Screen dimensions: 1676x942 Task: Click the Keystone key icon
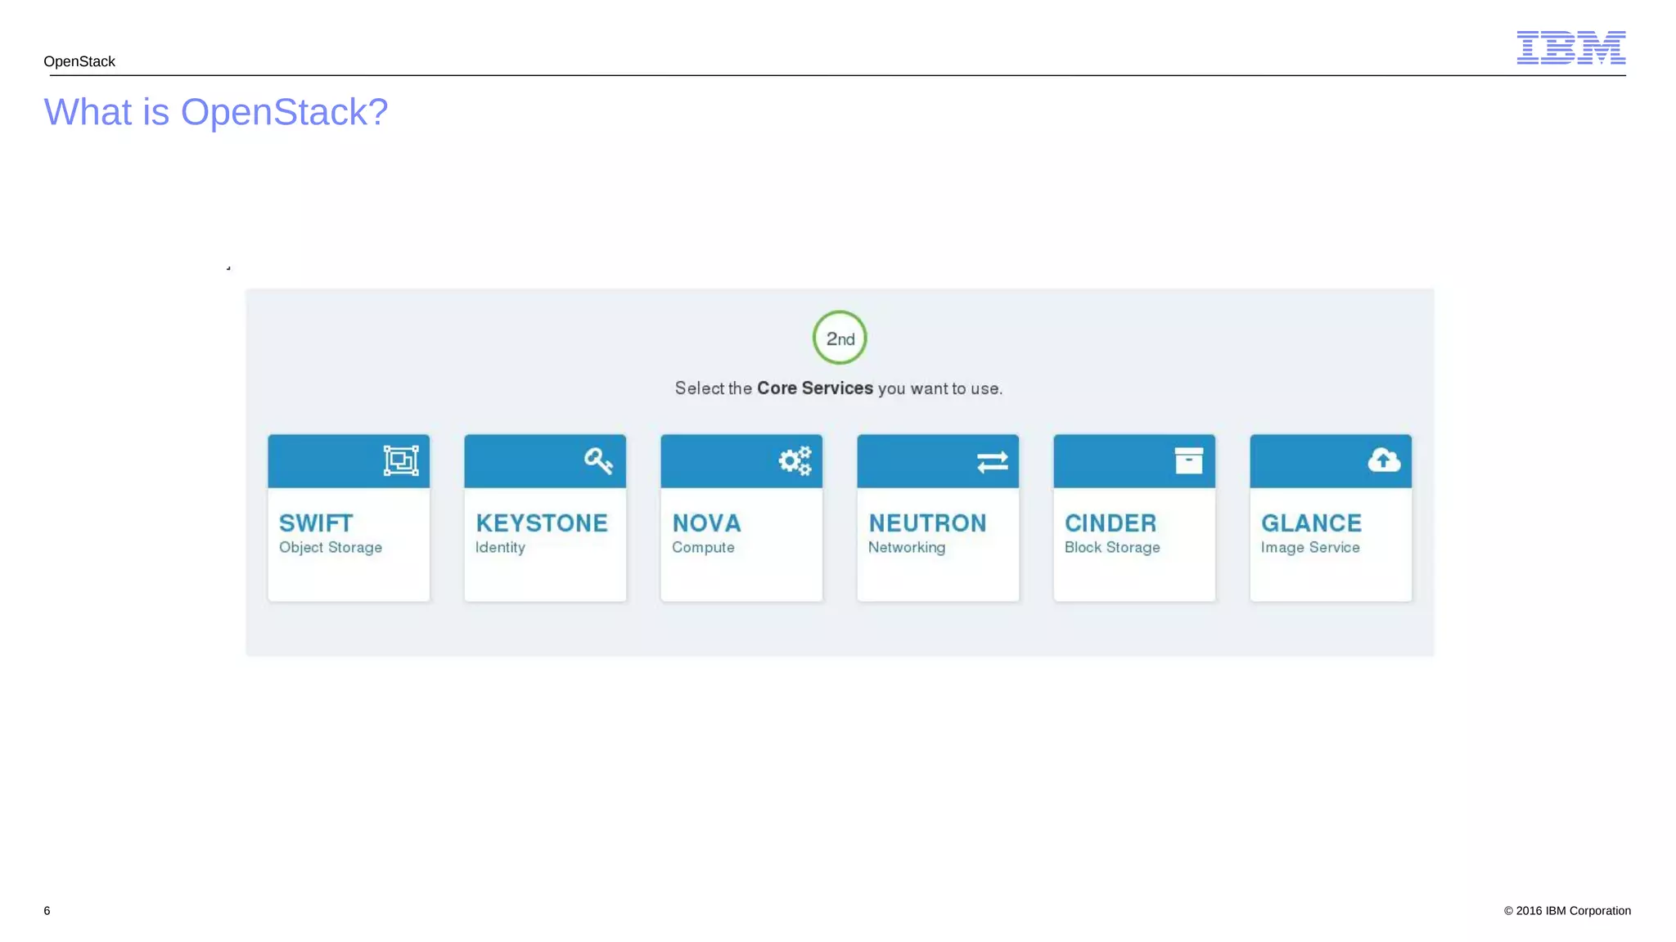point(598,461)
